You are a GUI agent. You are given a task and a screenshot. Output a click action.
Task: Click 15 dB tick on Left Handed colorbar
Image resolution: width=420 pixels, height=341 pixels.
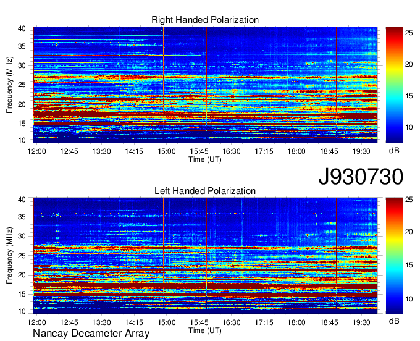(409, 265)
